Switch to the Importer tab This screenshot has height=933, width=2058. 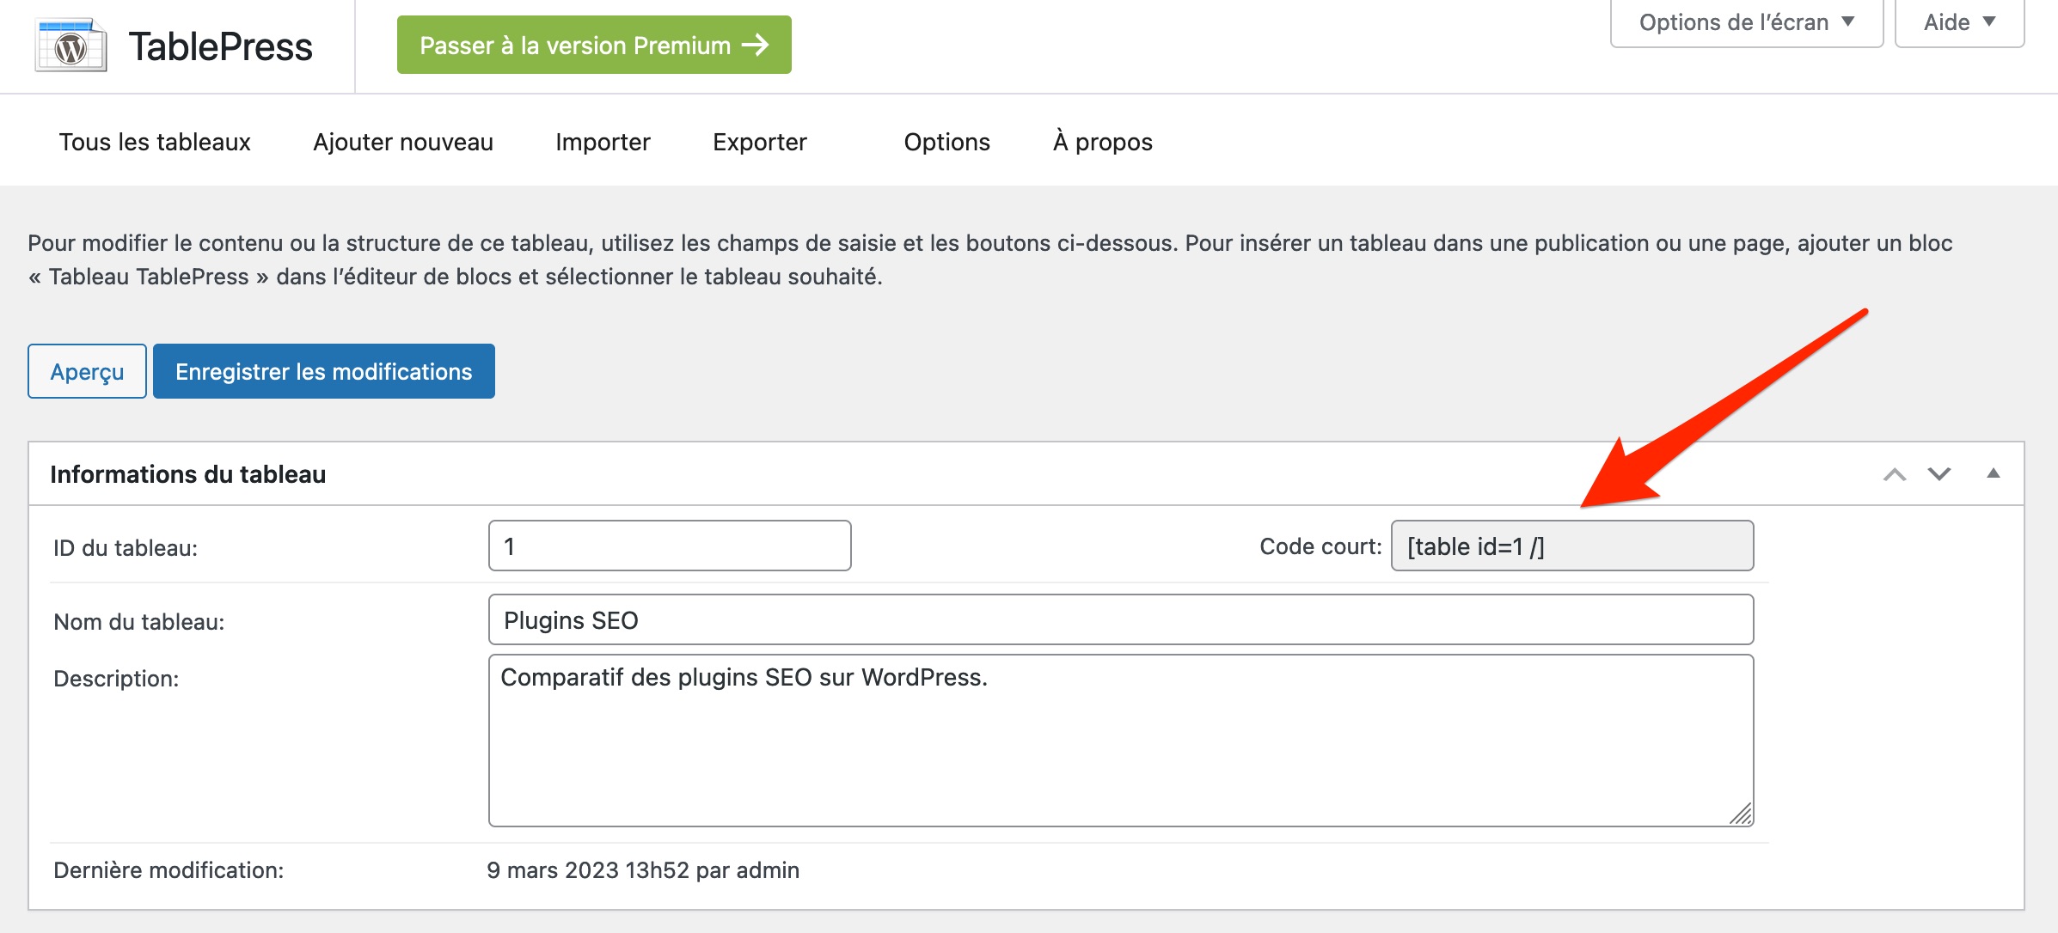pyautogui.click(x=603, y=142)
